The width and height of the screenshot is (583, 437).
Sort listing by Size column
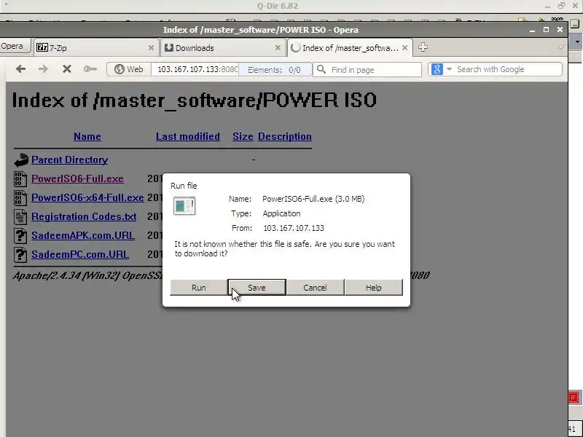click(243, 136)
